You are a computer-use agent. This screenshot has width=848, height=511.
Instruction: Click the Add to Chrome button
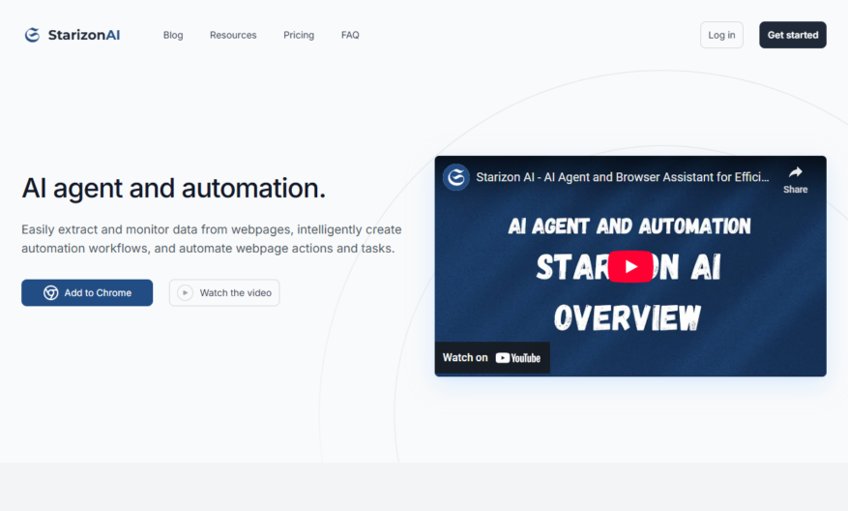point(87,293)
